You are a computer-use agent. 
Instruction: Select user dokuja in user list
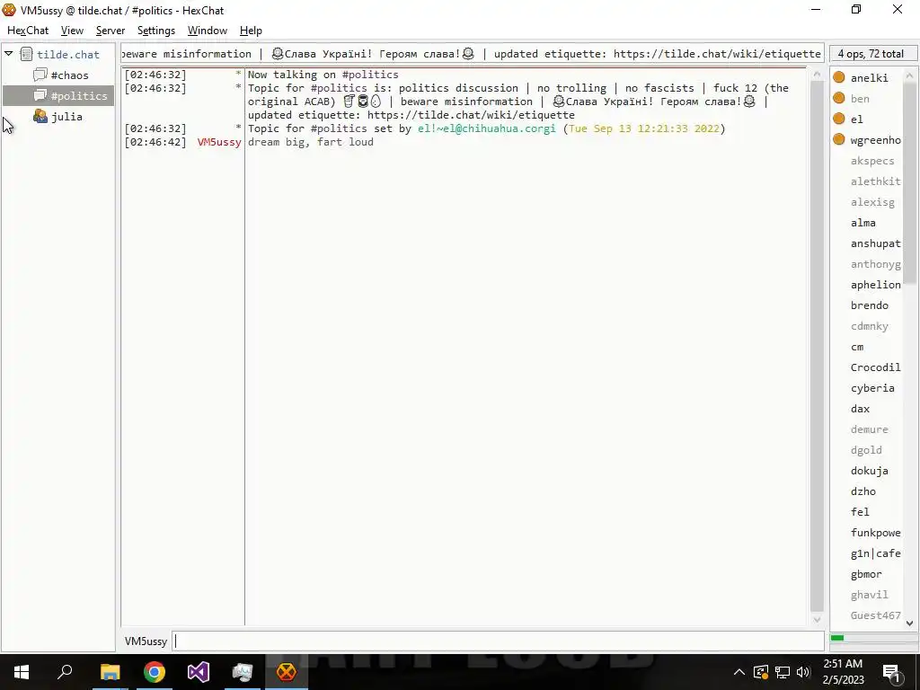(x=870, y=471)
